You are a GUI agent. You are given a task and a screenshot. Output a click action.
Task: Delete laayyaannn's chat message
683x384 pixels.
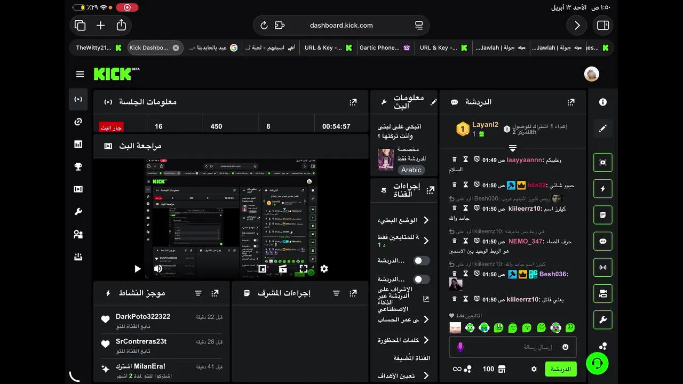(x=455, y=159)
